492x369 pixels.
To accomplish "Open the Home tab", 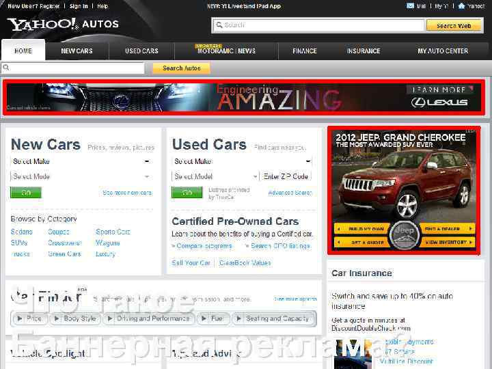I will pyautogui.click(x=23, y=51).
